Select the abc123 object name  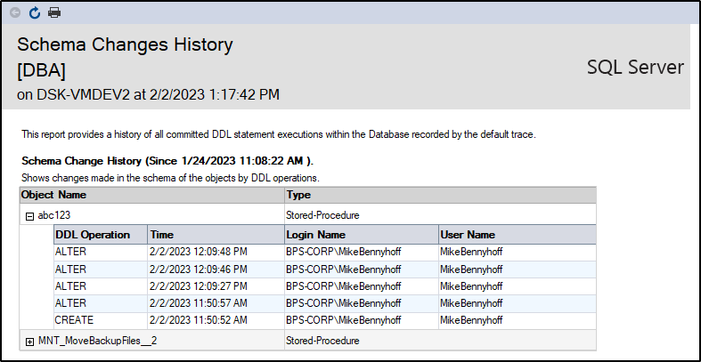pos(54,215)
